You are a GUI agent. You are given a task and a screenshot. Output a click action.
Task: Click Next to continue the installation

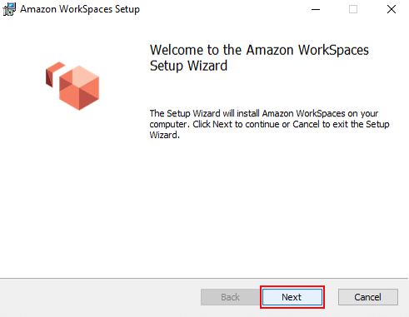click(x=292, y=297)
